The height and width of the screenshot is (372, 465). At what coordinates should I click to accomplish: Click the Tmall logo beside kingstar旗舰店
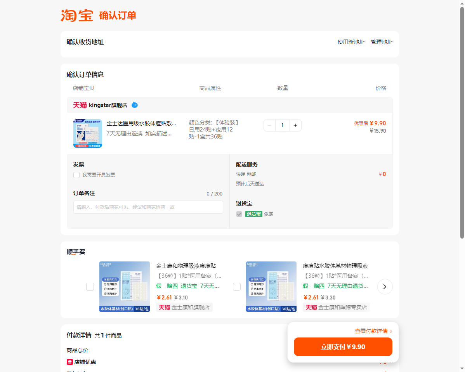(80, 105)
